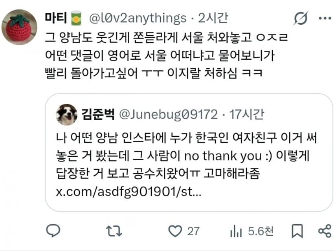Image resolution: width=334 pixels, height=251 pixels.
Task: Open the @l0v2anythings handle
Action: pos(138,18)
